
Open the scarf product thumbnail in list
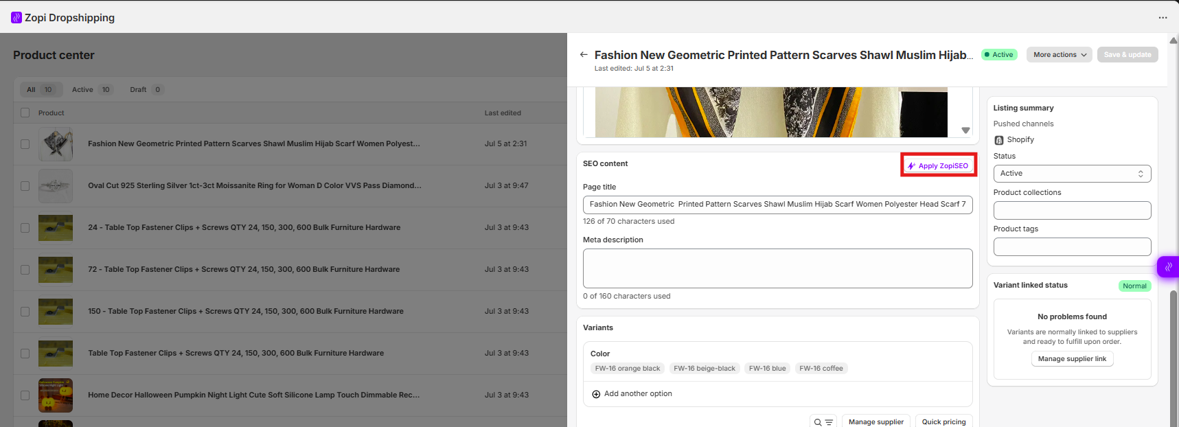56,144
